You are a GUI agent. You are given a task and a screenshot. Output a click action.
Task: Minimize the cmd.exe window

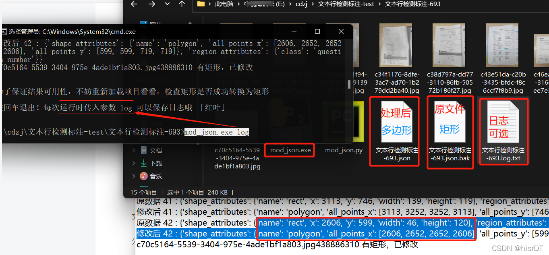tap(294, 31)
